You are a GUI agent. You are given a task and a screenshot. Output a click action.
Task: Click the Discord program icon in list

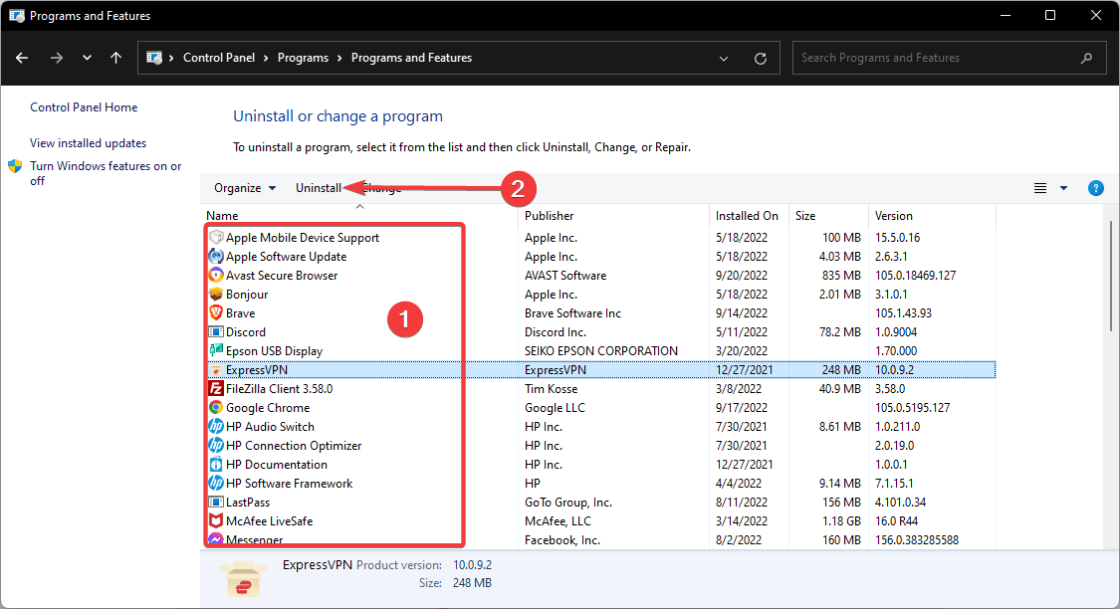tap(216, 332)
